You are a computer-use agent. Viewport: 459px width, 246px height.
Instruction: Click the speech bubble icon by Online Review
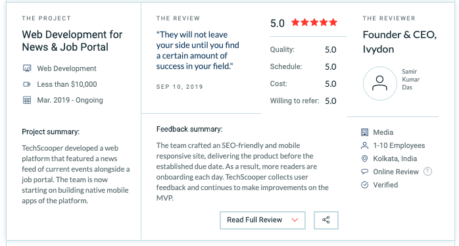pos(364,172)
